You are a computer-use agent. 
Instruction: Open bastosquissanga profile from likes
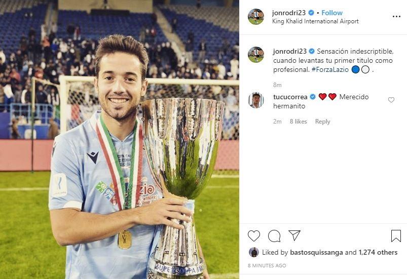(316, 252)
